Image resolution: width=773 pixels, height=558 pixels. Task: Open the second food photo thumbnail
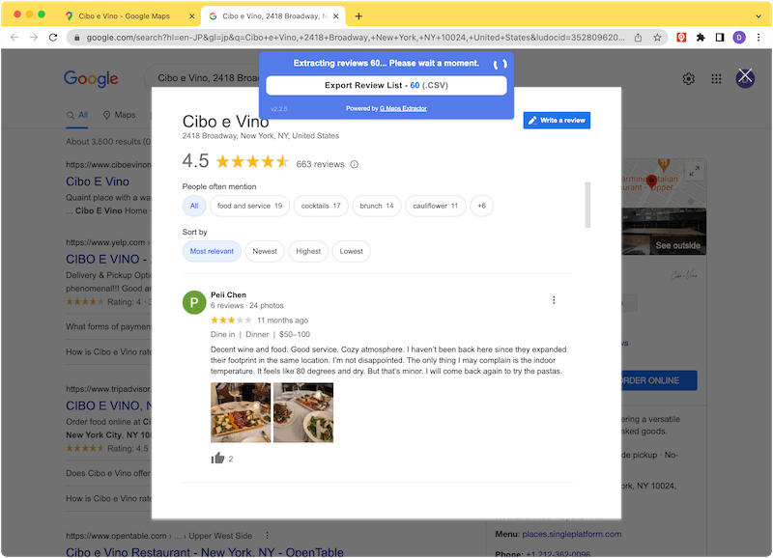point(303,413)
